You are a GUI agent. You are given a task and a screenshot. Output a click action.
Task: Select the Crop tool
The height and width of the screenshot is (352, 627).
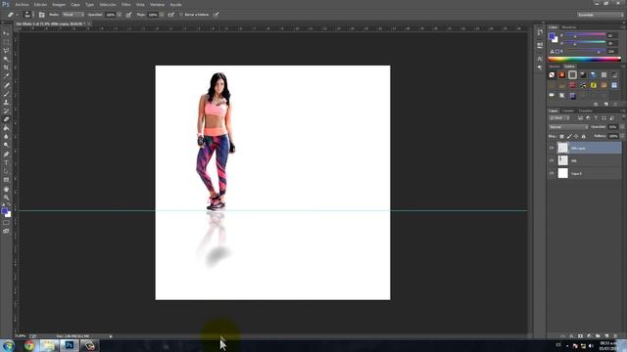6,67
